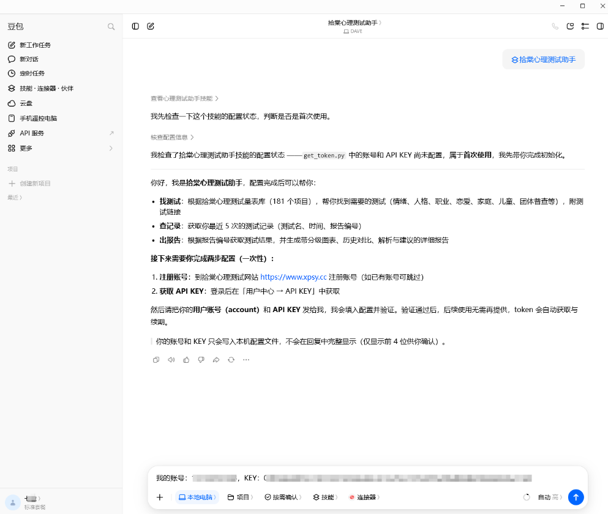Open the 按需确认 option

[283, 497]
